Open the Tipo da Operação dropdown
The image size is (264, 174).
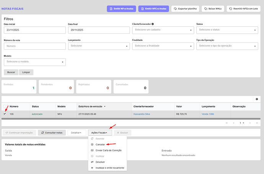(228, 46)
